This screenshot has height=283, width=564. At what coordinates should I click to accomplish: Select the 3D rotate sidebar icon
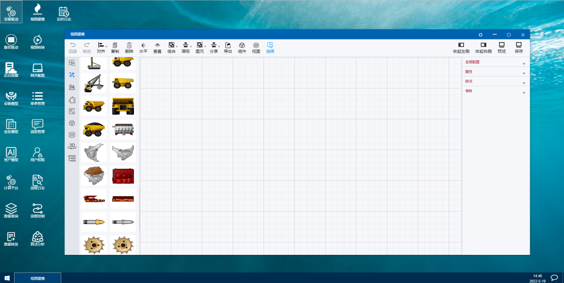(x=72, y=146)
